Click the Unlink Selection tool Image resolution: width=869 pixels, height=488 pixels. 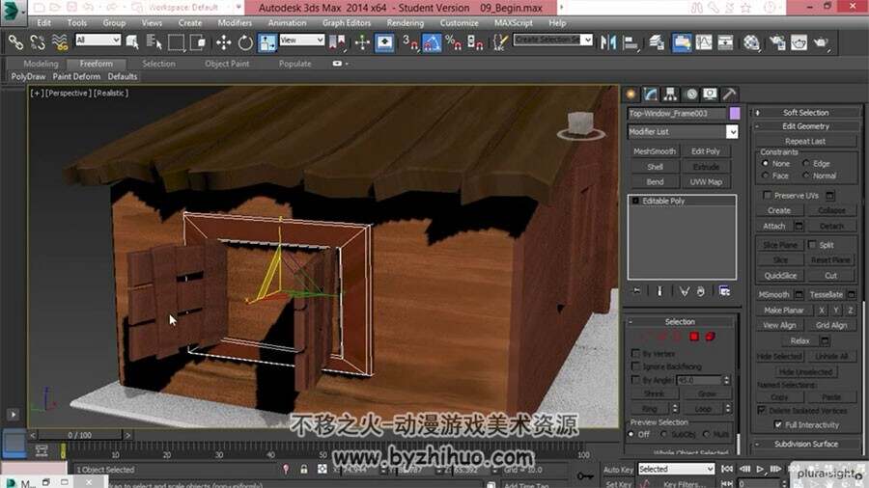tap(38, 42)
